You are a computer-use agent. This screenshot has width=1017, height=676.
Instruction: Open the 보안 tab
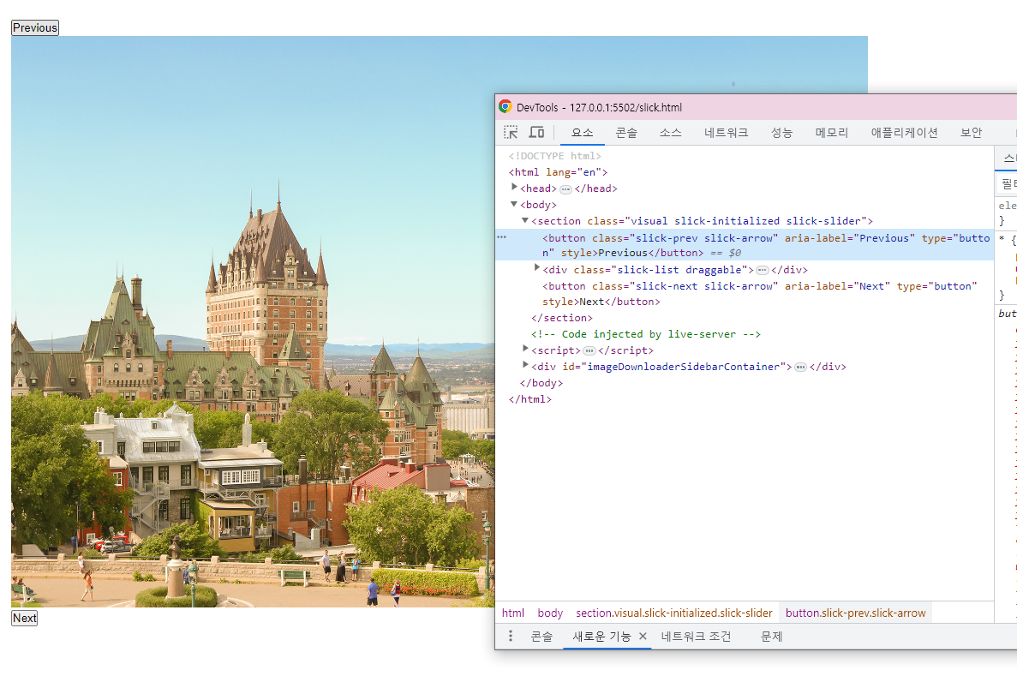point(971,132)
